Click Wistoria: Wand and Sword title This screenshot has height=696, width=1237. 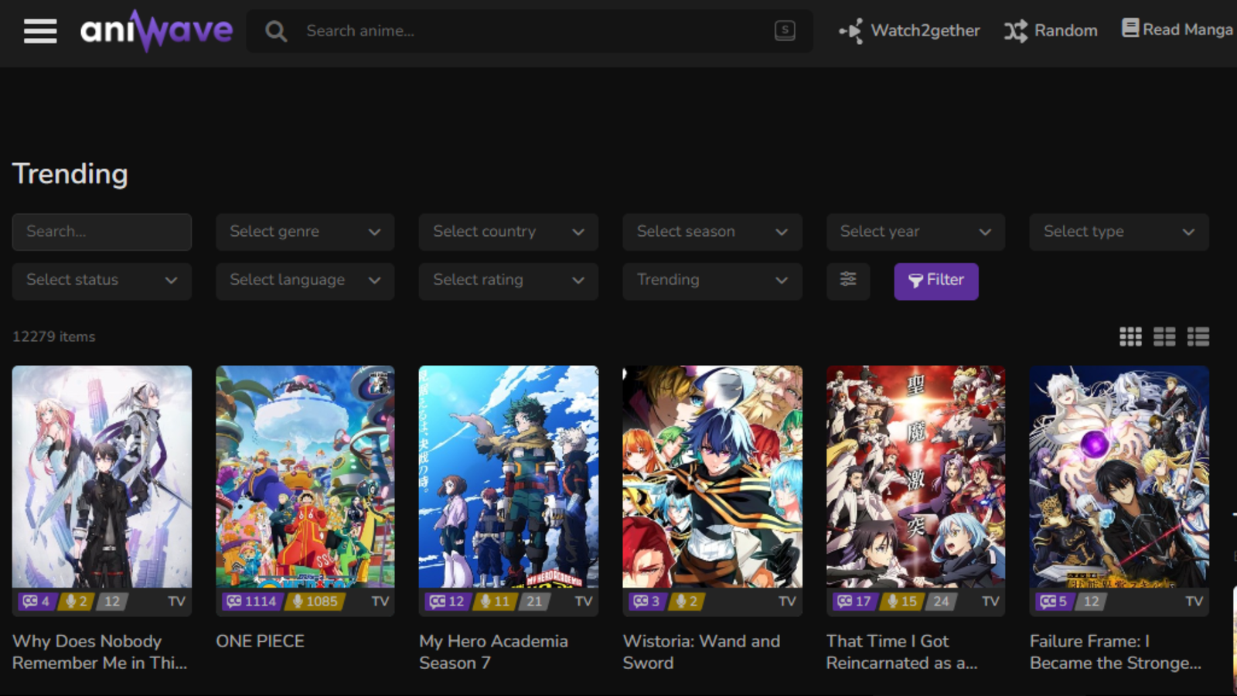click(701, 652)
